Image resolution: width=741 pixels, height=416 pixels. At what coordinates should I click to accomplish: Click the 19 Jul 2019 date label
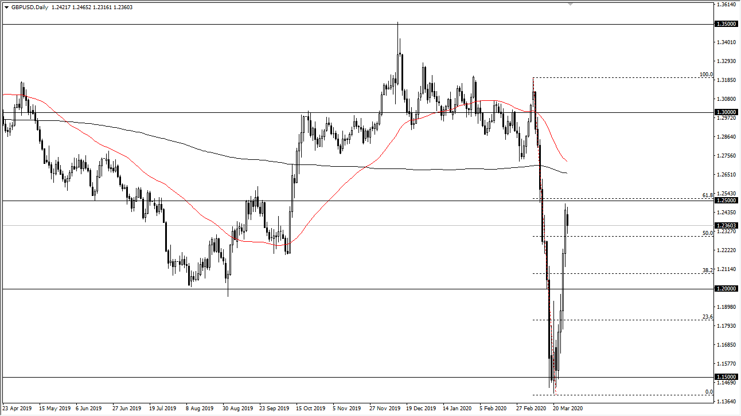(x=163, y=409)
